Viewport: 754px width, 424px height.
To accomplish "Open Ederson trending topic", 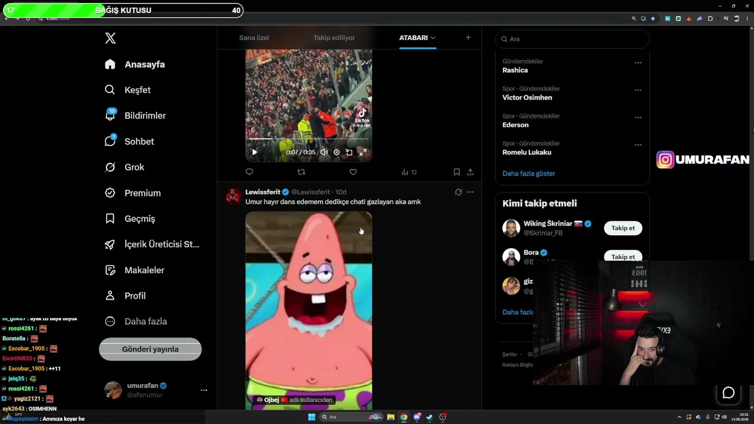I will (515, 125).
